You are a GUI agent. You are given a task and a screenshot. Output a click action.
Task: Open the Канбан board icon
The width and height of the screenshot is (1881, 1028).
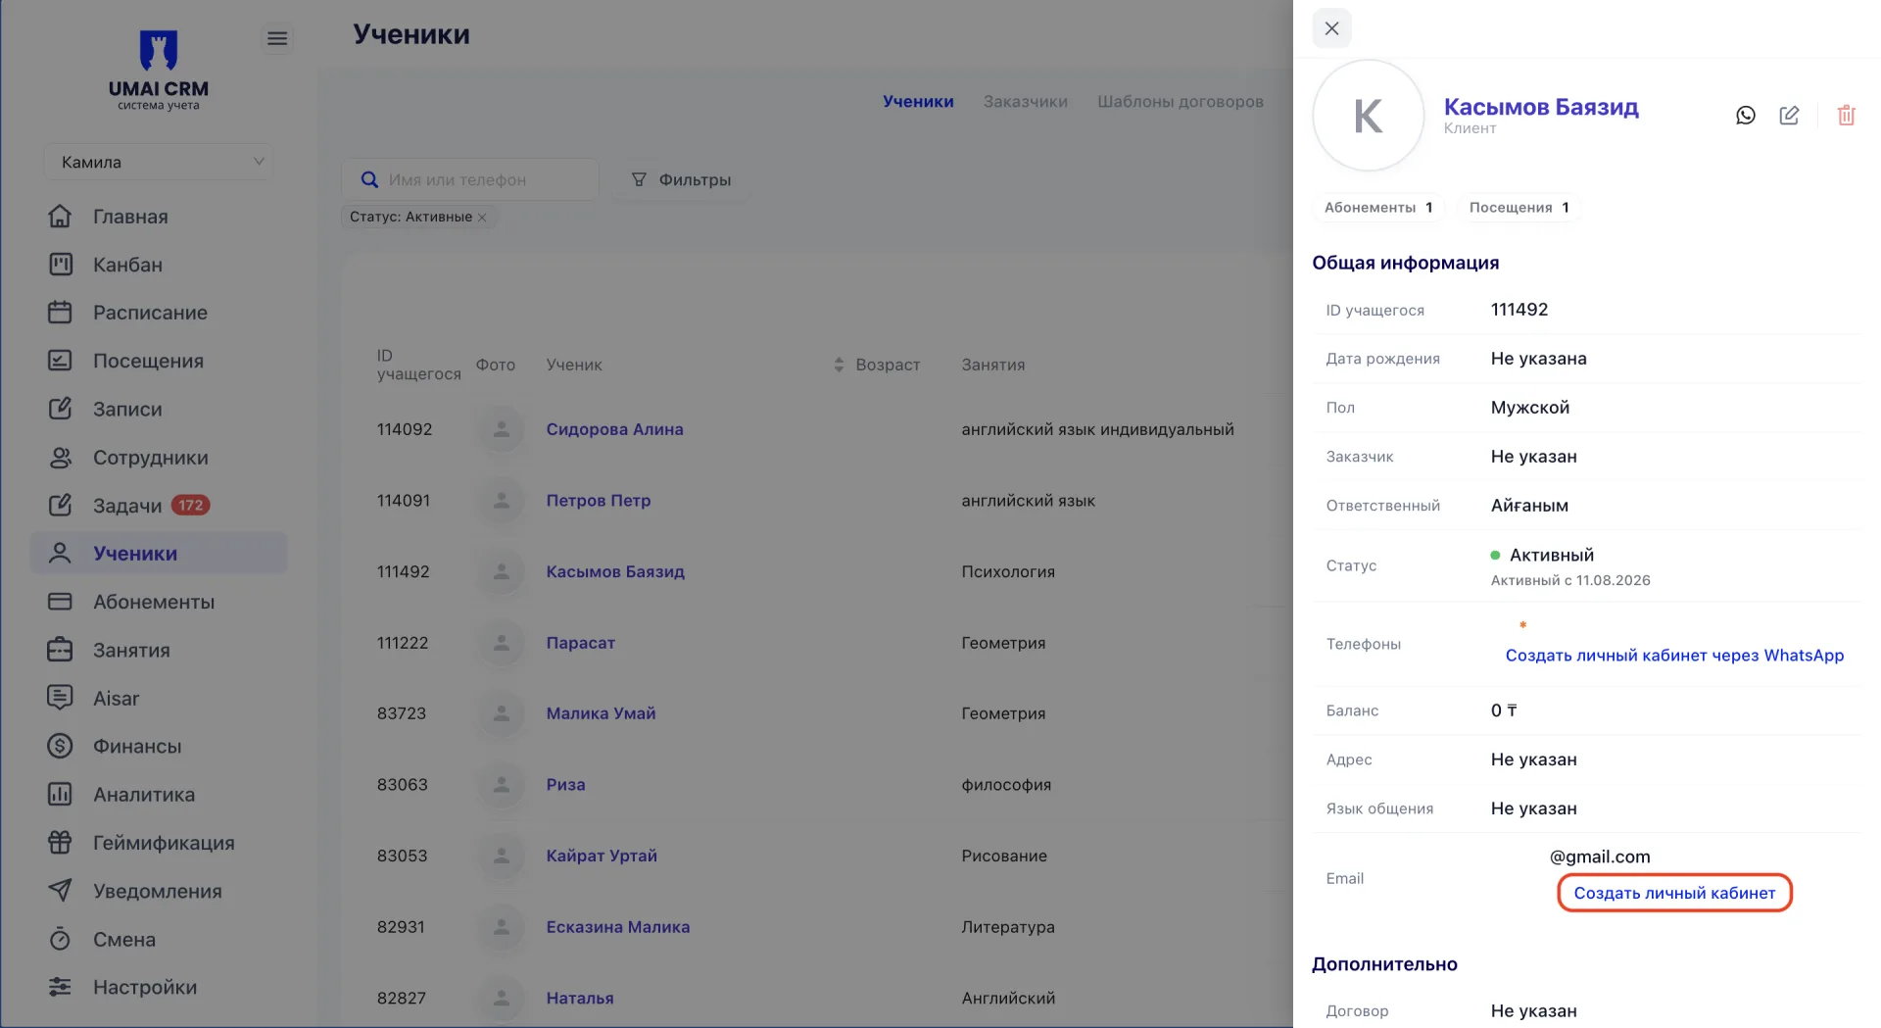point(60,265)
